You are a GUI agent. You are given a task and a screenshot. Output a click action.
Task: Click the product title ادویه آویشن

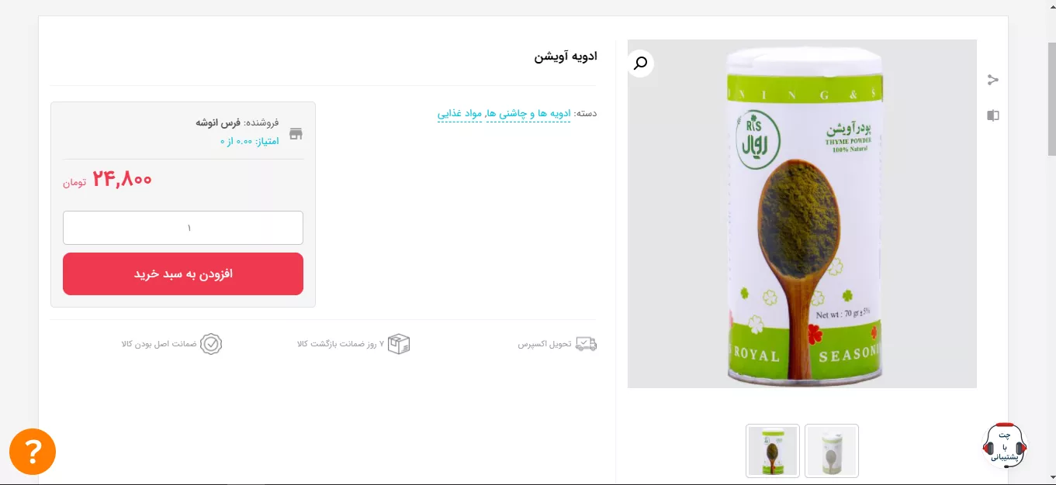566,57
